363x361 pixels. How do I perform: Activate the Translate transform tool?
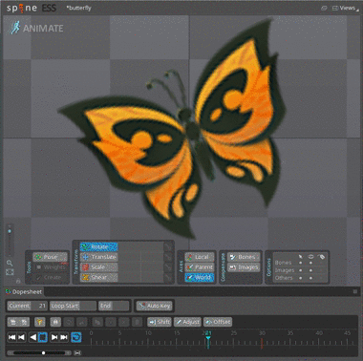[99, 257]
